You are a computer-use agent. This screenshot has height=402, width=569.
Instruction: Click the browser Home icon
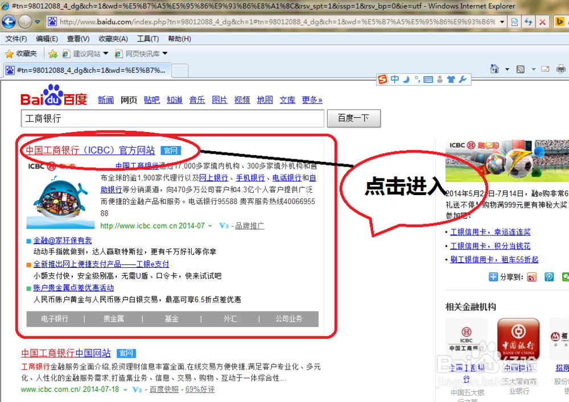tap(494, 69)
